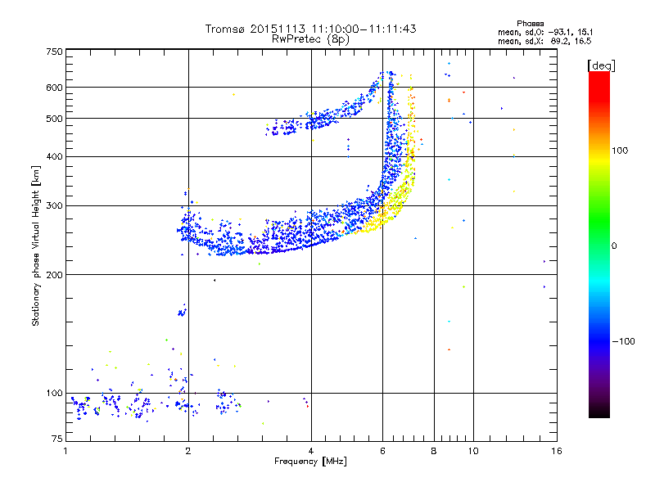Click the y-axis '100' tick label
This screenshot has width=655, height=491.
click(54, 394)
